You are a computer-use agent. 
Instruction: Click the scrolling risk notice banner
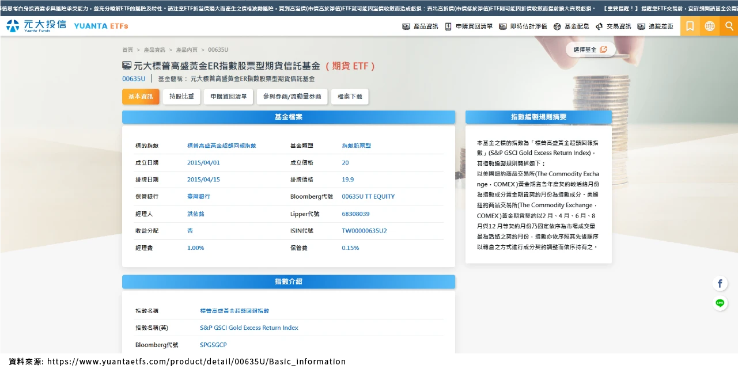tap(369, 9)
